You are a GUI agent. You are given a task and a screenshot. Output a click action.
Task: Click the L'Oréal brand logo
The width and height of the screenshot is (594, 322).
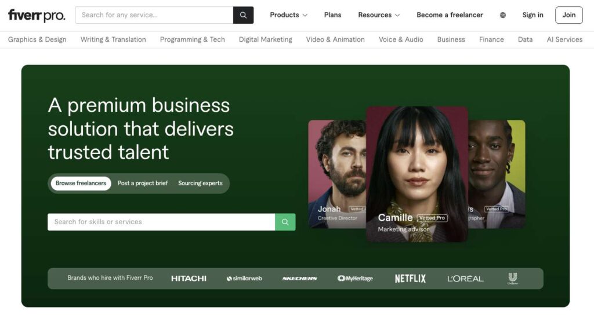click(465, 279)
